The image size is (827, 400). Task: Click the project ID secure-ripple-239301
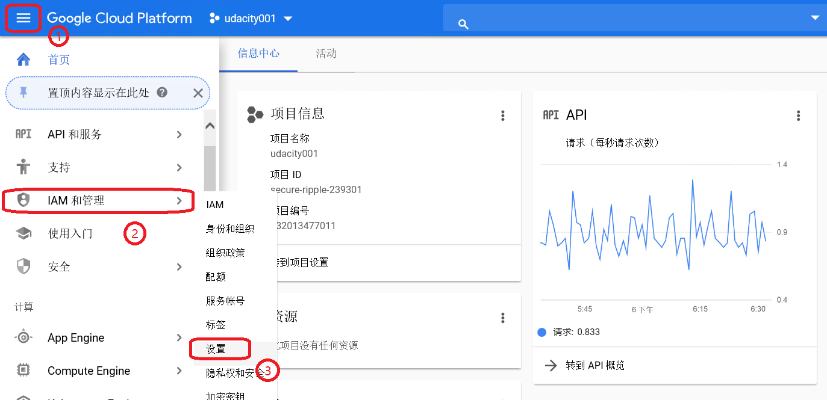[x=316, y=190]
